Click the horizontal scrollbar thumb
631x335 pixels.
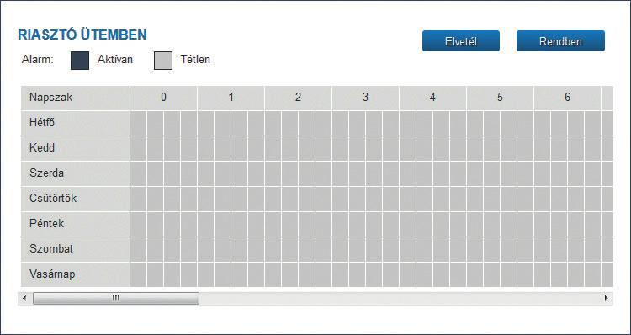pos(116,298)
